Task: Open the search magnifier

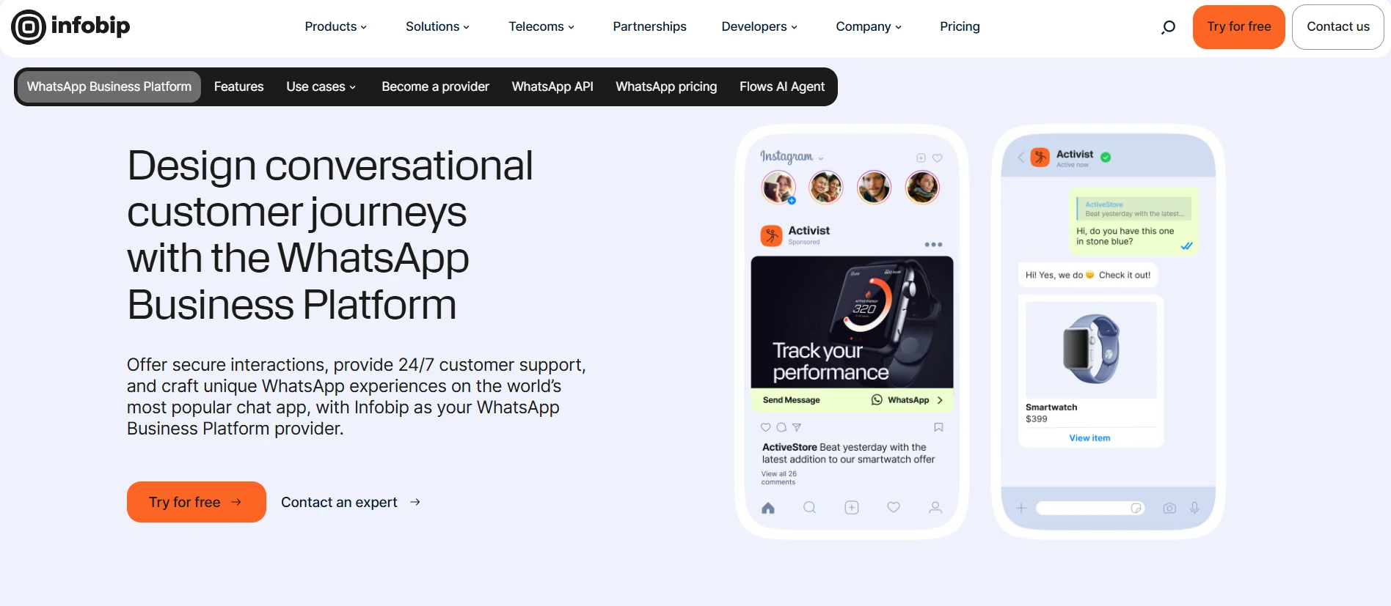Action: point(1167,27)
